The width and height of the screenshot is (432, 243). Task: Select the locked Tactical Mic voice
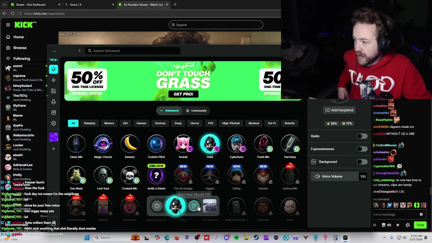[290, 175]
